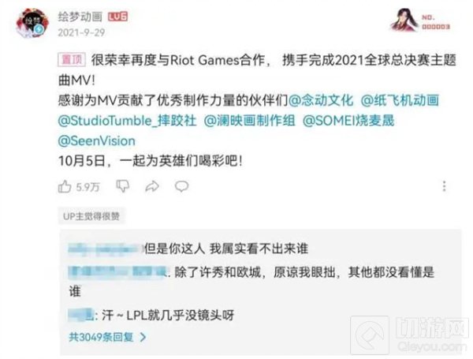The image size is (473, 359).
Task: Open the comment reply bubble icon
Action: (181, 186)
